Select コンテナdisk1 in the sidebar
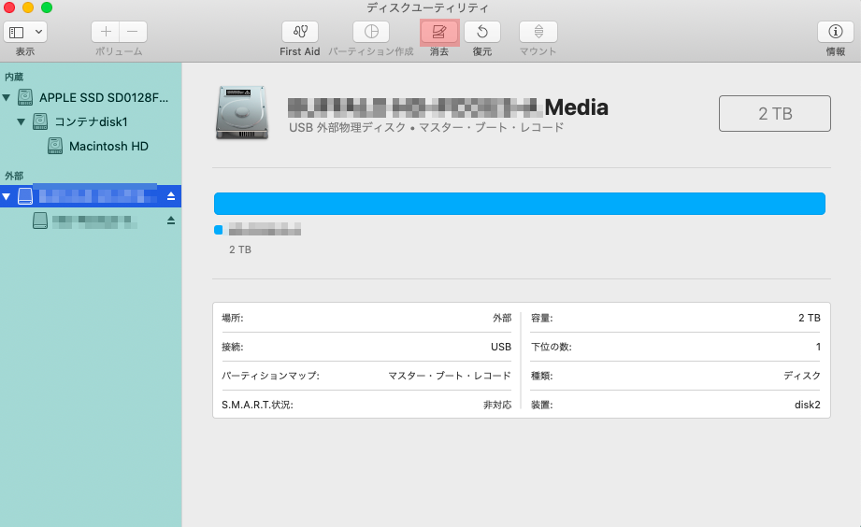The height and width of the screenshot is (527, 861). coord(91,121)
